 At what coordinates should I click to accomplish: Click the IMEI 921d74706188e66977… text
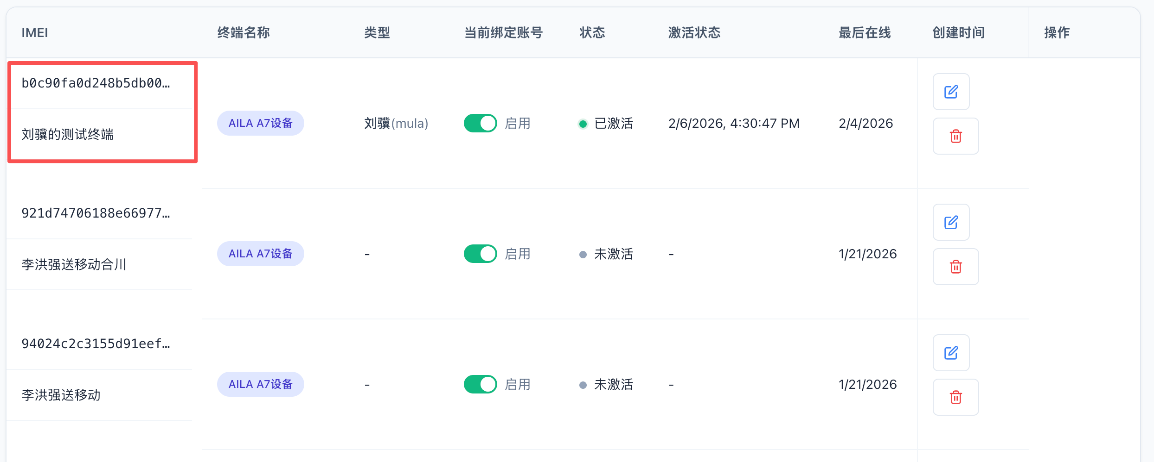point(96,213)
